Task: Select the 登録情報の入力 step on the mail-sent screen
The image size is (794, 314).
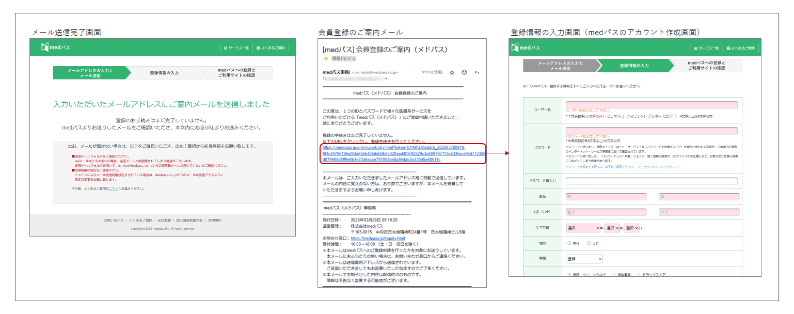Action: (x=164, y=73)
